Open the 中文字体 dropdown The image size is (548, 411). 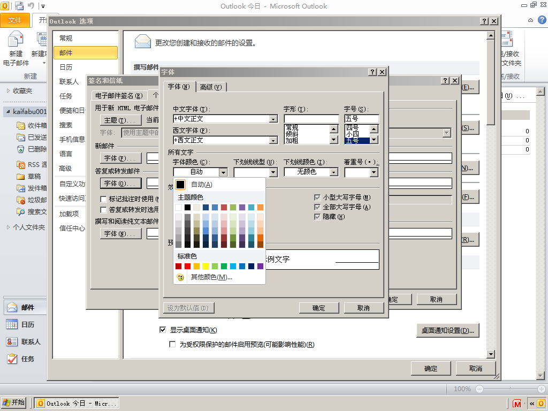click(x=273, y=119)
